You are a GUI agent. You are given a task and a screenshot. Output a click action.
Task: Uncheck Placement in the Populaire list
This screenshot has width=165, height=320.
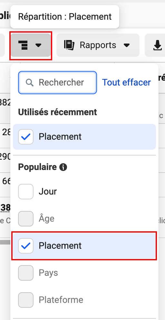coord(26,246)
